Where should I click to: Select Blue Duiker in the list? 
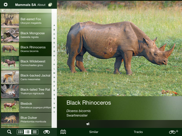tap(26, 119)
